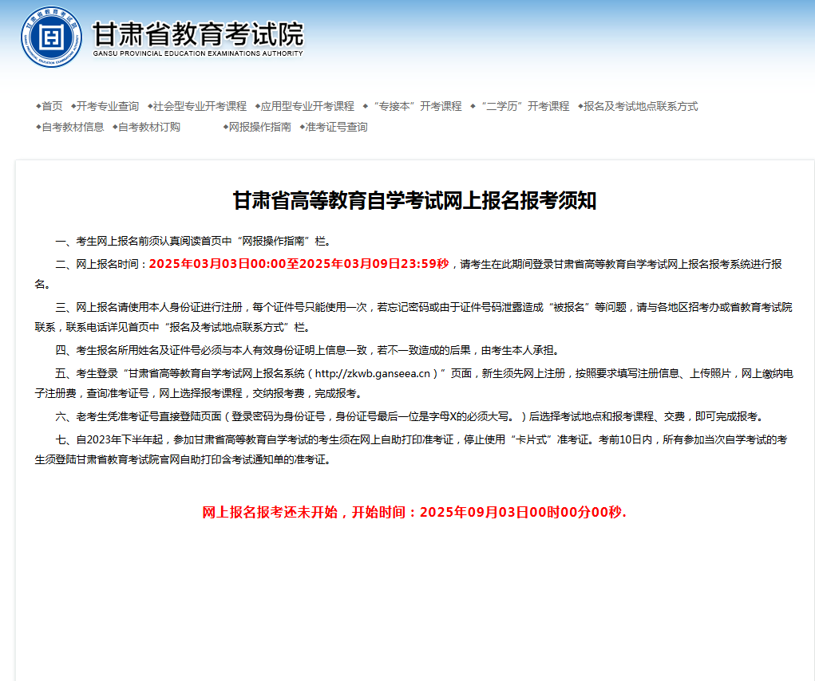The height and width of the screenshot is (681, 815).
Task: Click the Gansu Education Examinations Authority circular logo
Action: [51, 37]
